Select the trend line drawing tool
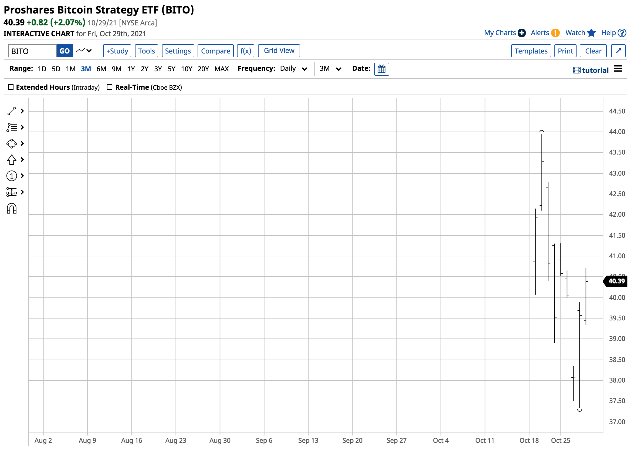 pos(12,111)
